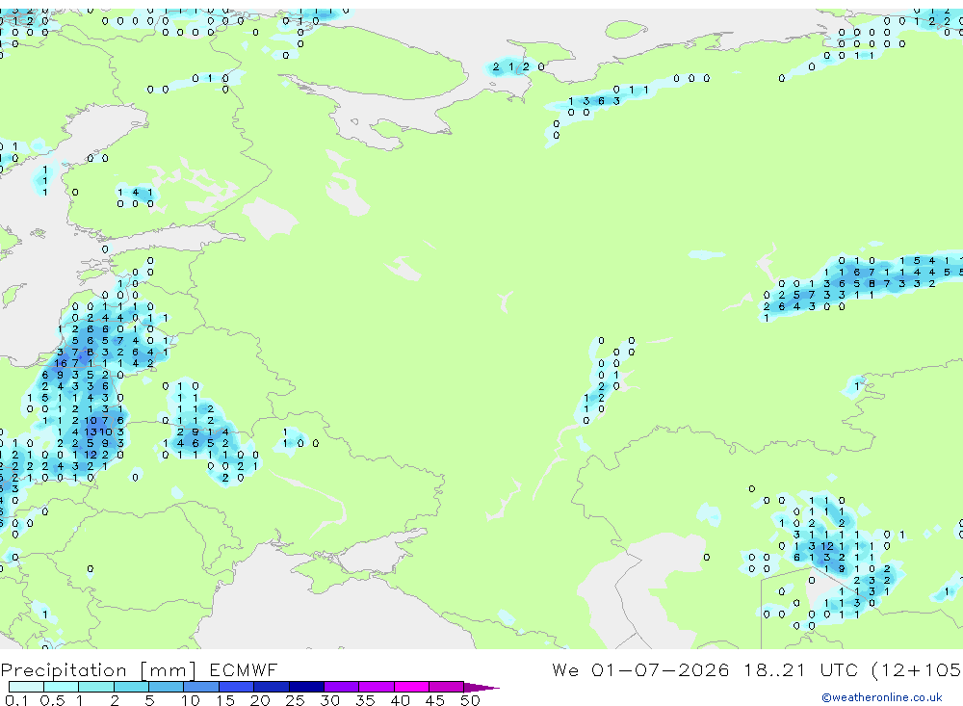Click the '0.5' legend scale label
Viewport: 963px width, 706px height.
52,700
